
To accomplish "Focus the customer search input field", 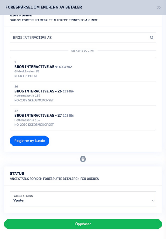I will click(83, 38).
